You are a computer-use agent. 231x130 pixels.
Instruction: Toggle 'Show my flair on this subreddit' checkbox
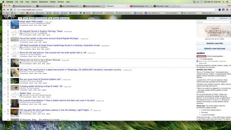[197, 61]
